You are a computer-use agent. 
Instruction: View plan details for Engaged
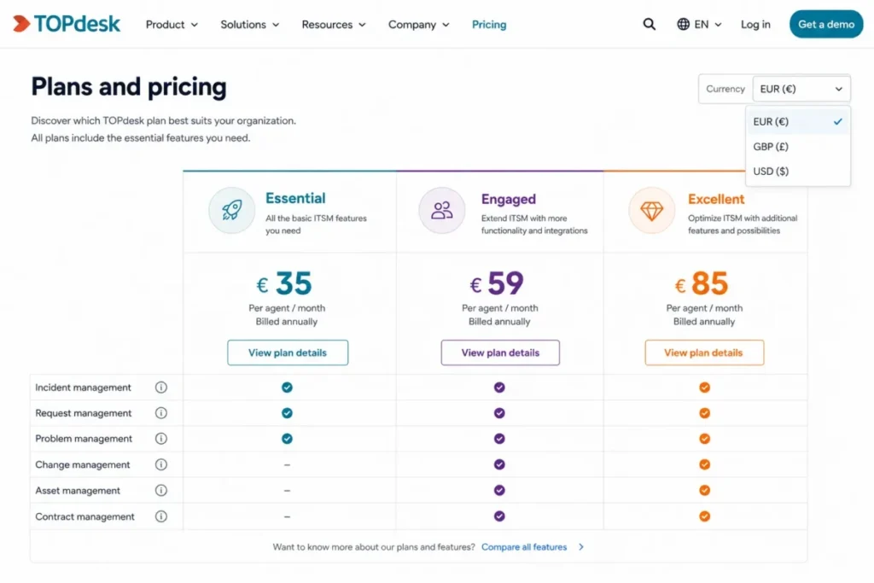pos(500,353)
